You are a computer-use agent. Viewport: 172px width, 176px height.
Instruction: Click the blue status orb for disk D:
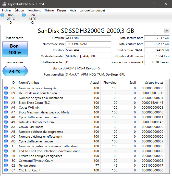click(2, 15)
